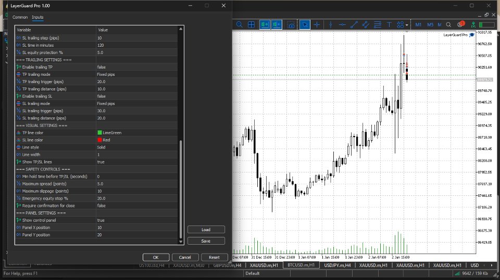The width and height of the screenshot is (500, 280).
Task: Click the icon beside Maximum spread (points)
Action: 19,183
